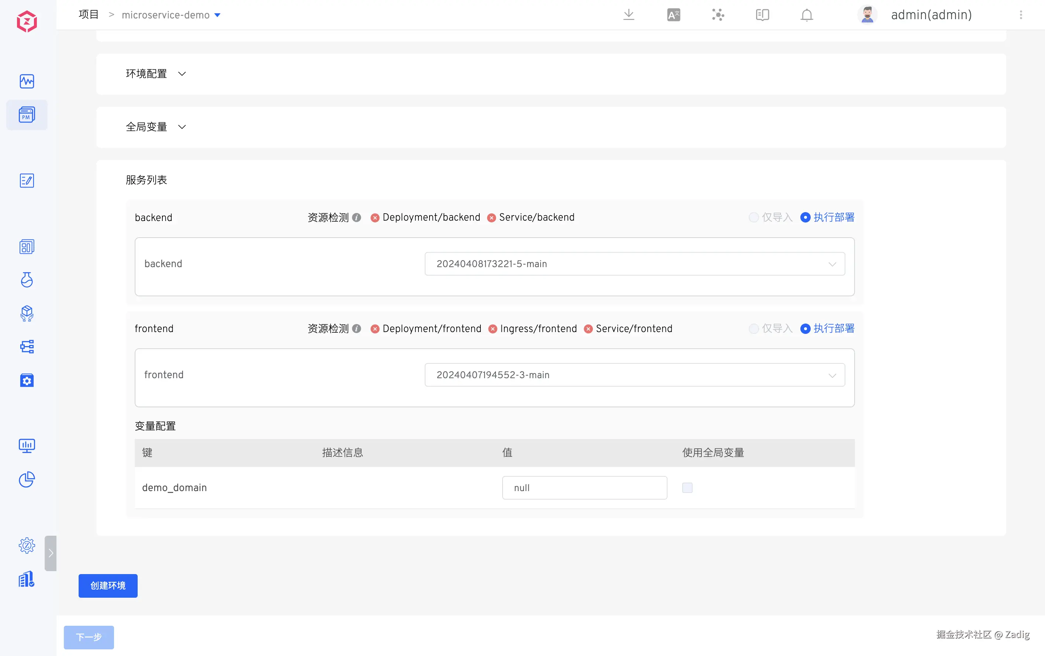Open the language translation icon
The width and height of the screenshot is (1045, 656).
pyautogui.click(x=673, y=15)
